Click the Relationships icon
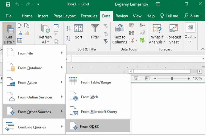Viewport: 207px width, 137px height. click(142, 33)
